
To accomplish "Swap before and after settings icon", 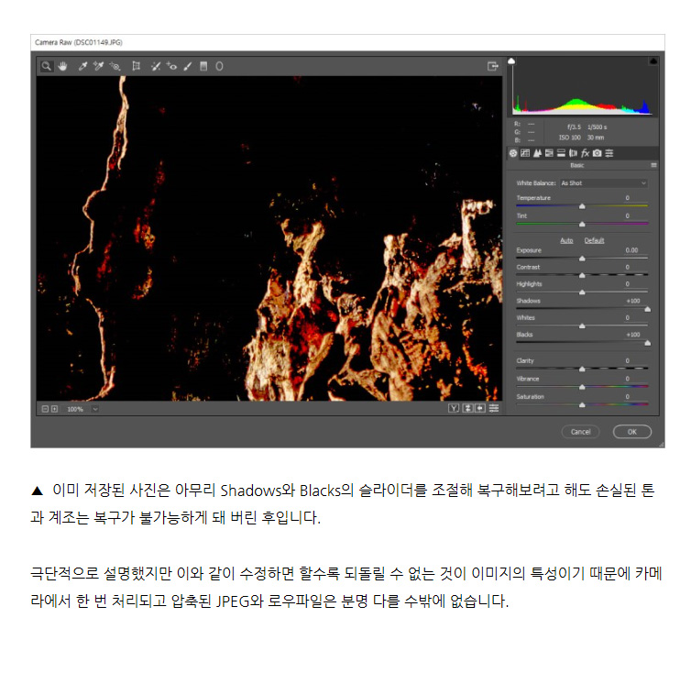I will coord(467,408).
